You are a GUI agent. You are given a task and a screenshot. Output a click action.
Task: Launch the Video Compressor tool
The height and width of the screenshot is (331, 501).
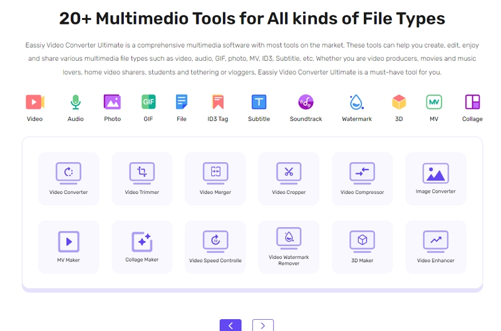tap(362, 178)
